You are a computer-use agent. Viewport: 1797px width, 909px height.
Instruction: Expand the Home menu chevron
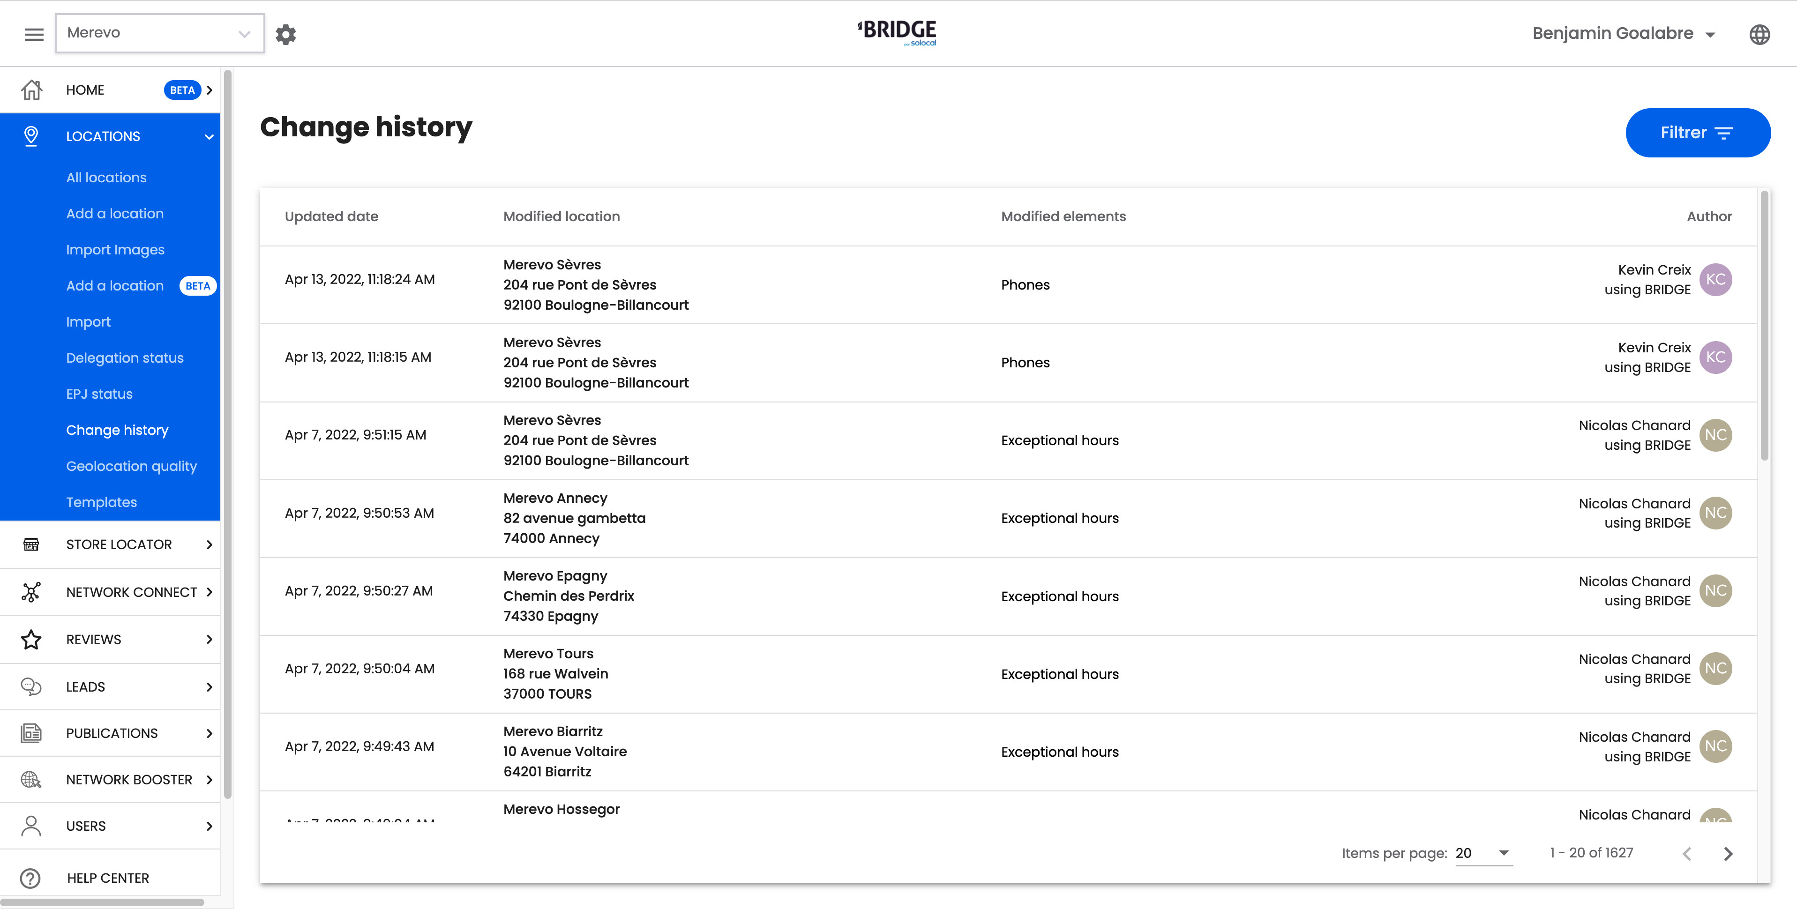pyautogui.click(x=210, y=90)
